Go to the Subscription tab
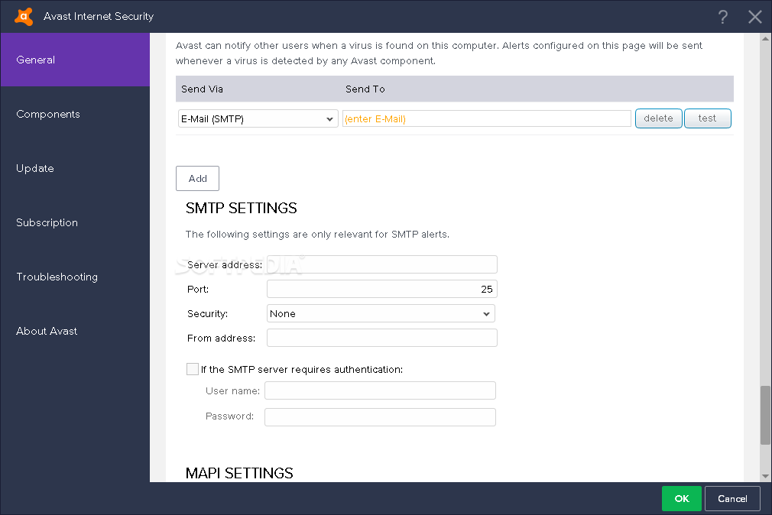 76,222
